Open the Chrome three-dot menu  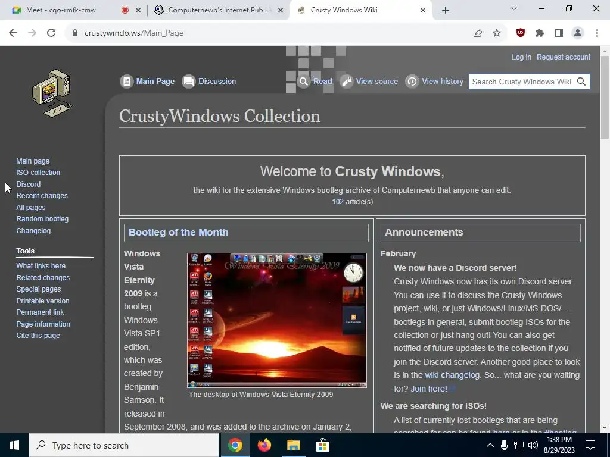pos(597,33)
